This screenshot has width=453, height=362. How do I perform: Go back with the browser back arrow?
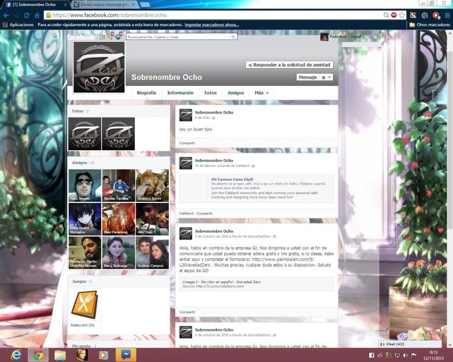(6, 16)
